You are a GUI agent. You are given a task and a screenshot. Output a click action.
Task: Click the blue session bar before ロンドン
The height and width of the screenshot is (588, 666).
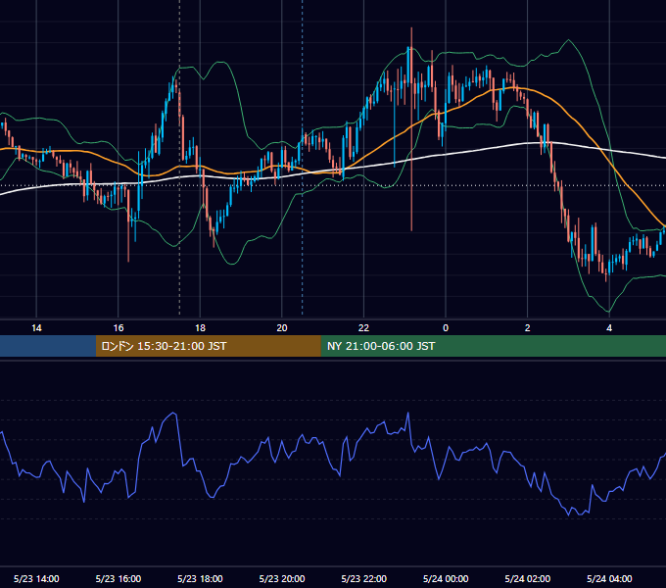tap(48, 346)
